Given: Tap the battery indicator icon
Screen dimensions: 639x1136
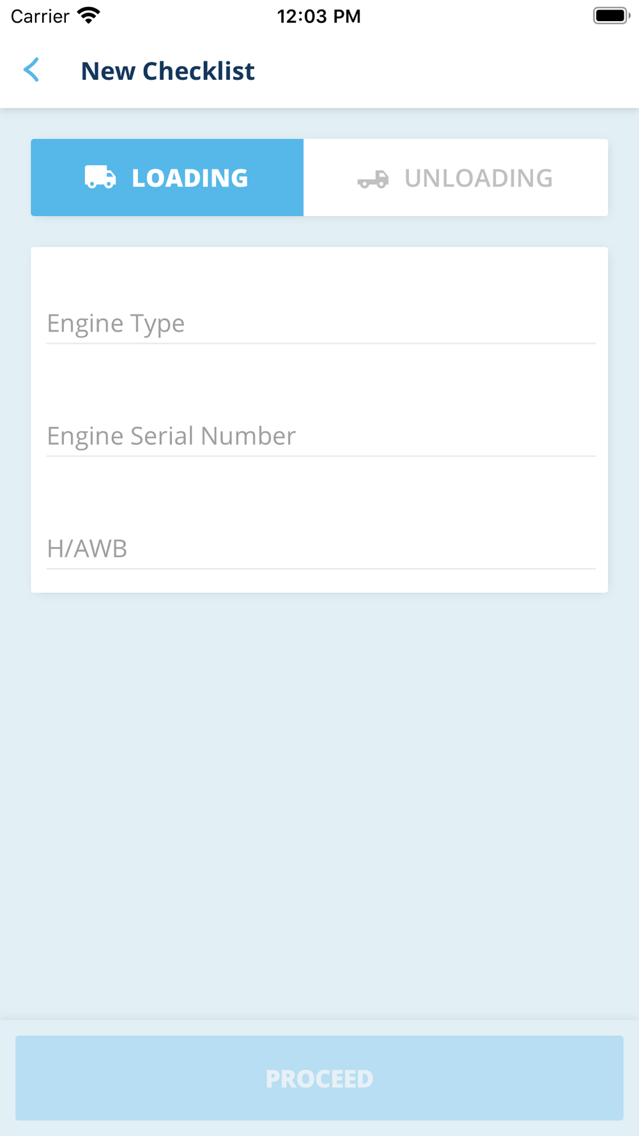Looking at the screenshot, I should (612, 15).
